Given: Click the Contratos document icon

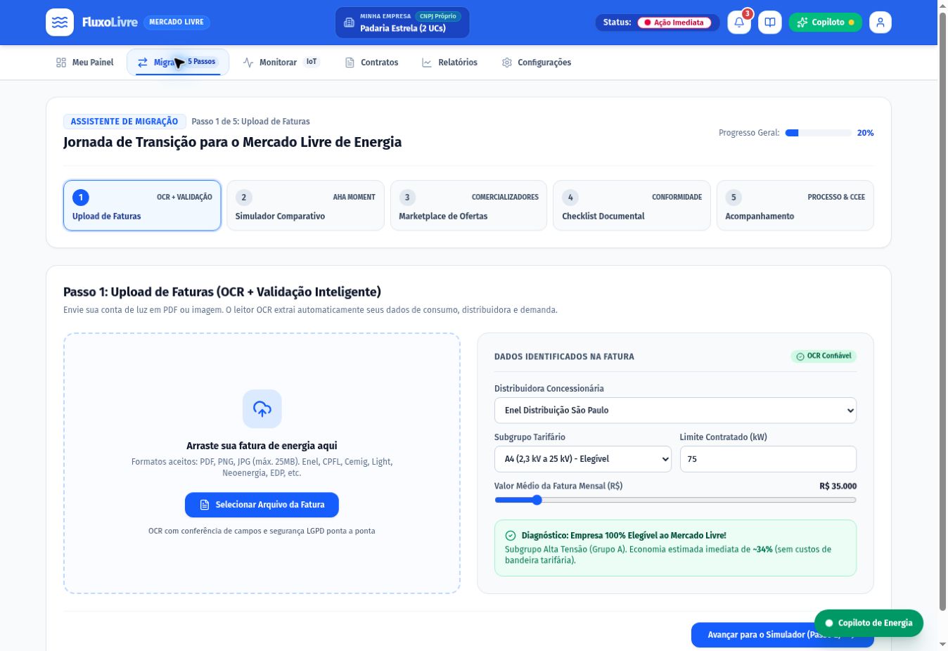Looking at the screenshot, I should point(350,63).
